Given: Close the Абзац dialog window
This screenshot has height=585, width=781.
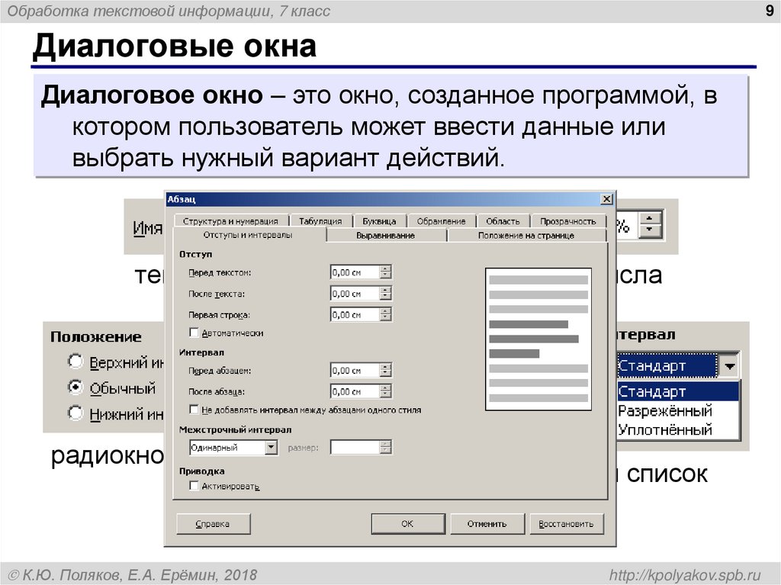Looking at the screenshot, I should point(606,199).
